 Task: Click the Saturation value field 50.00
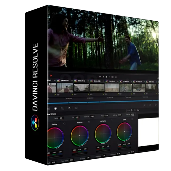119,154
